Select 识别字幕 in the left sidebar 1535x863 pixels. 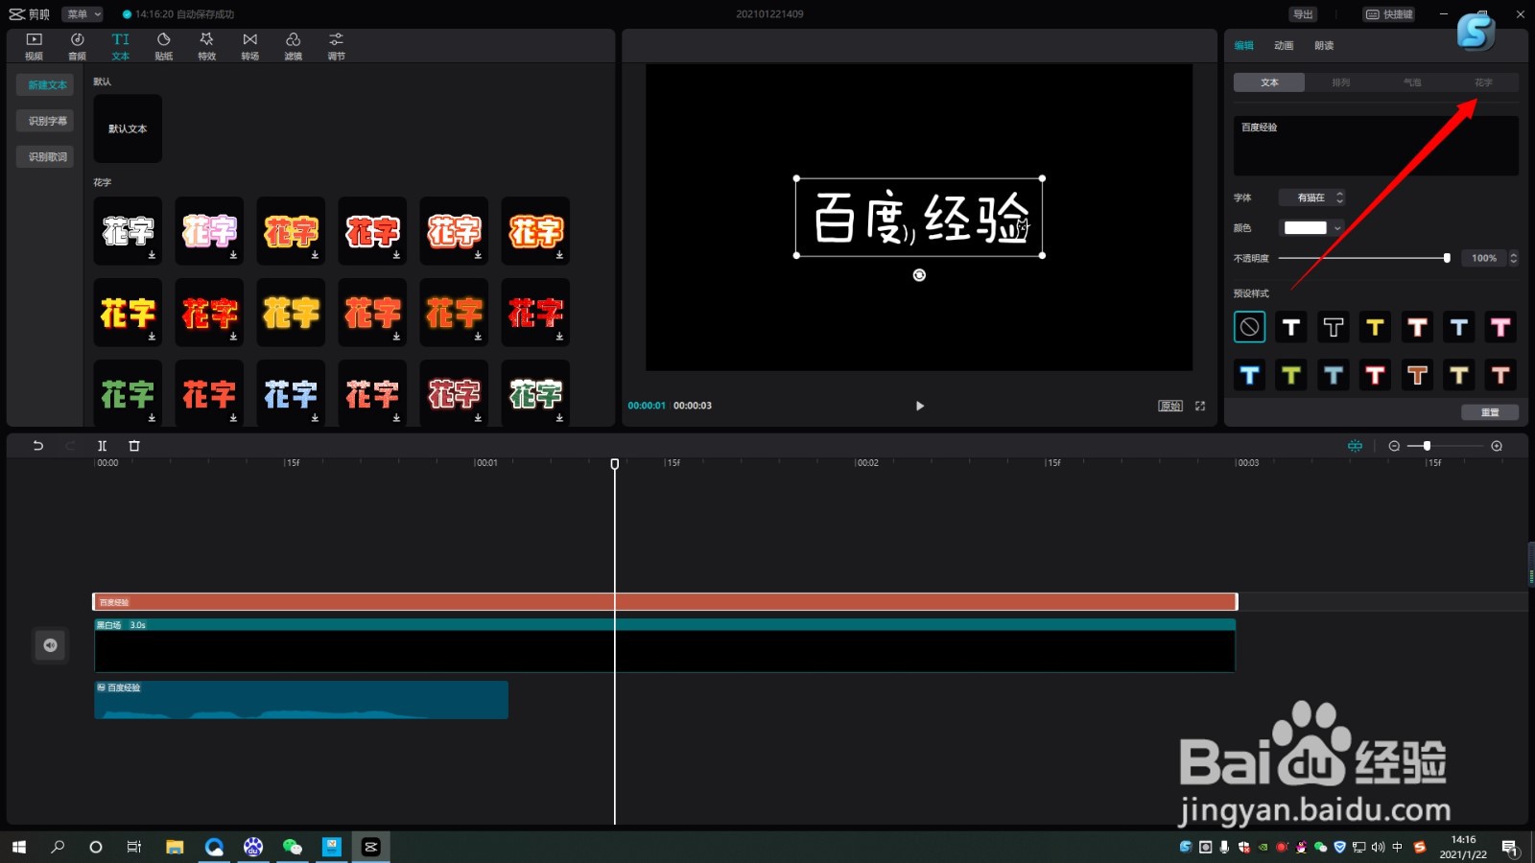46,121
